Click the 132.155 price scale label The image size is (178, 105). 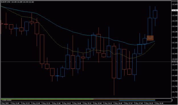pos(175,43)
